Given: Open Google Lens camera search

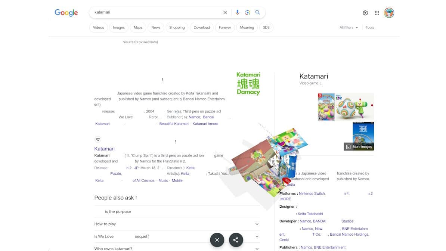Looking at the screenshot, I should [248, 12].
